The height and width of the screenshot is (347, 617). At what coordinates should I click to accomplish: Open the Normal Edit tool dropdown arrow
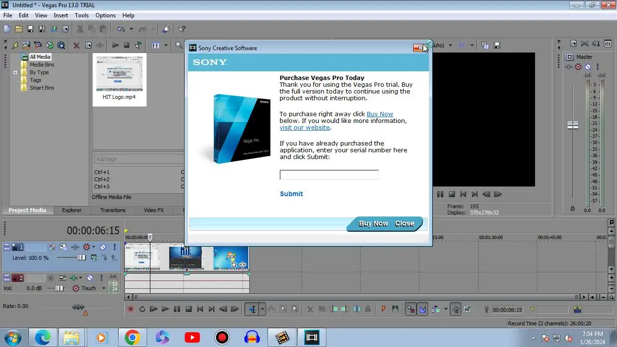tap(262, 309)
